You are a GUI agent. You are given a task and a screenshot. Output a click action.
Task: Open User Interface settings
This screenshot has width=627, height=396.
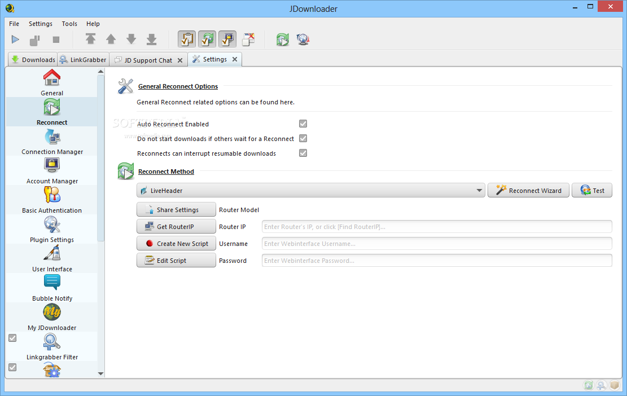(52, 258)
